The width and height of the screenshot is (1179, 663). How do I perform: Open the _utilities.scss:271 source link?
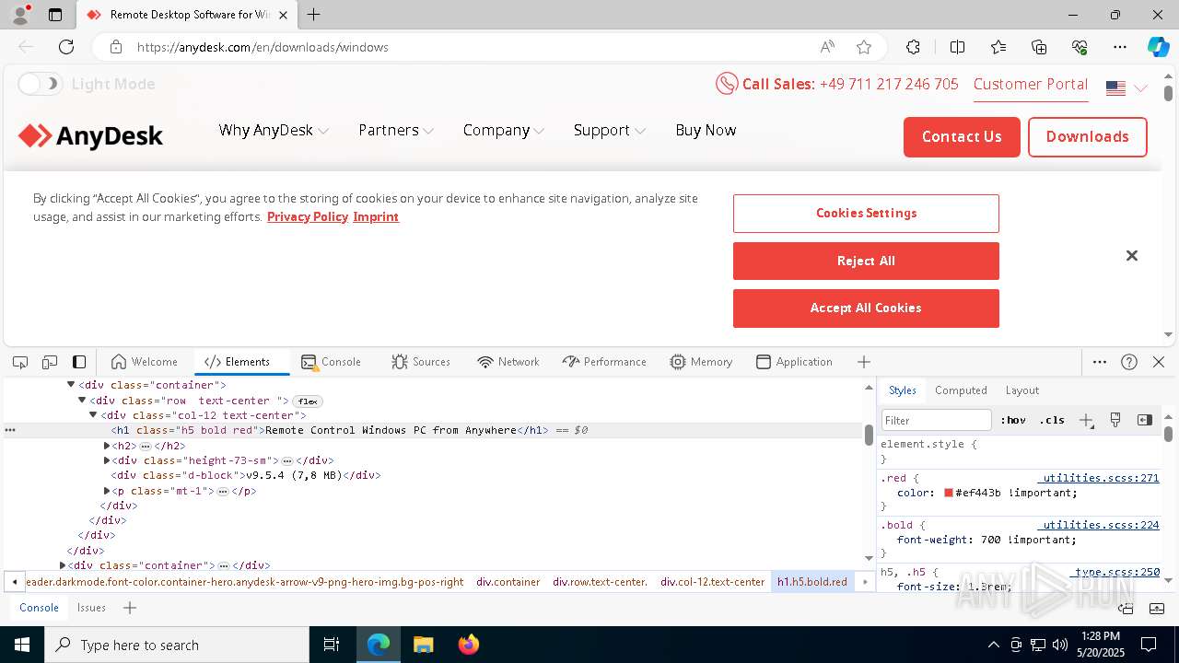pos(1098,478)
